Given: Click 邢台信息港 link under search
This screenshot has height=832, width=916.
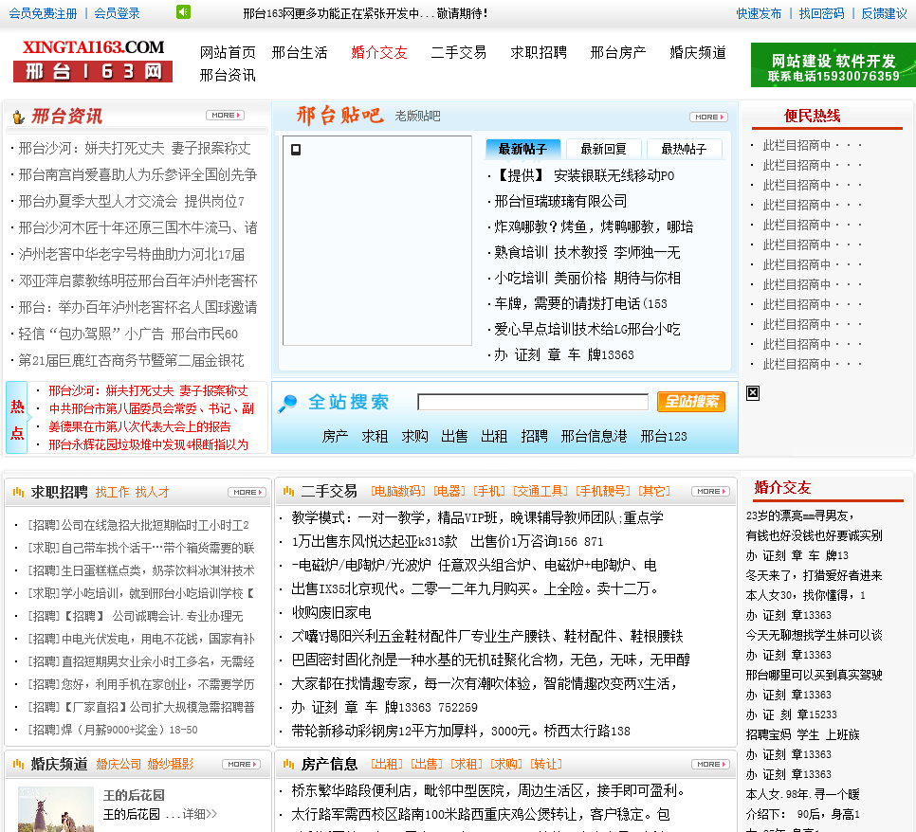Looking at the screenshot, I should (595, 436).
